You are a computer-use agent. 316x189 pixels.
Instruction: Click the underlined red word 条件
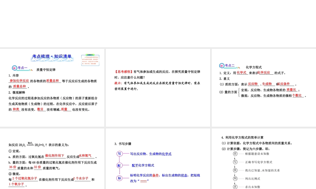(x=155, y=175)
